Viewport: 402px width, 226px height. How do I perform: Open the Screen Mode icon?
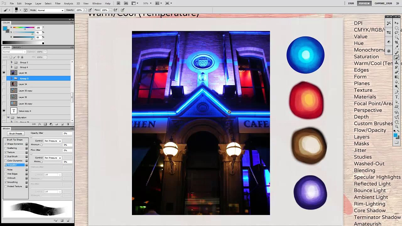(168, 3)
